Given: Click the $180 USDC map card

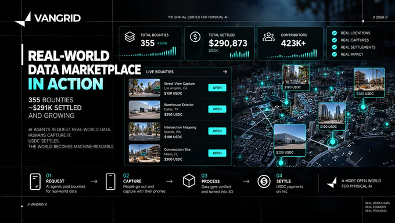Looking at the screenshot, I should point(296,78).
